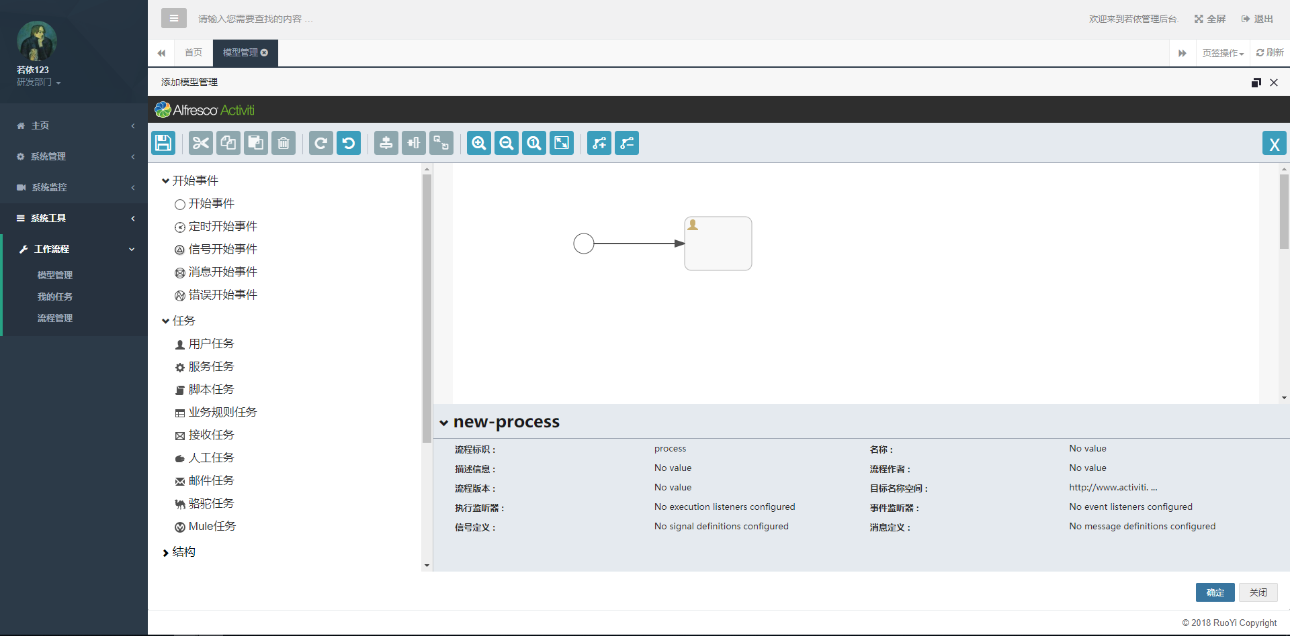Toggle sidebar with the hamburger menu button

(174, 18)
